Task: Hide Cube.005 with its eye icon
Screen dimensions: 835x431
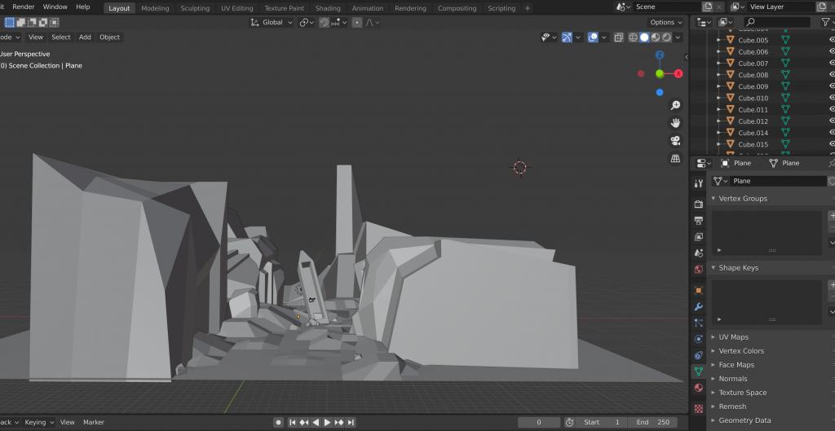Action: (x=832, y=40)
